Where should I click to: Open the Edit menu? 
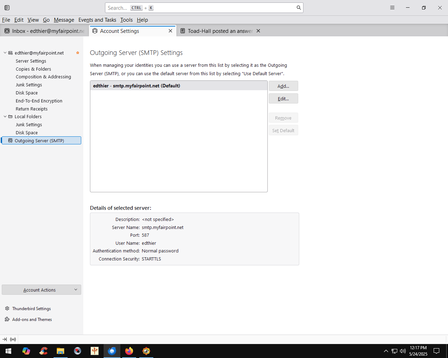pos(19,20)
